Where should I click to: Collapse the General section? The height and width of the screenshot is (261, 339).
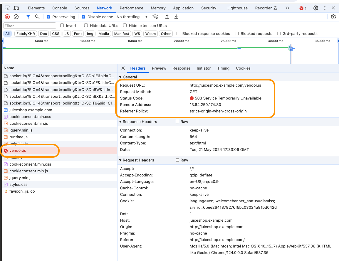pyautogui.click(x=120, y=77)
